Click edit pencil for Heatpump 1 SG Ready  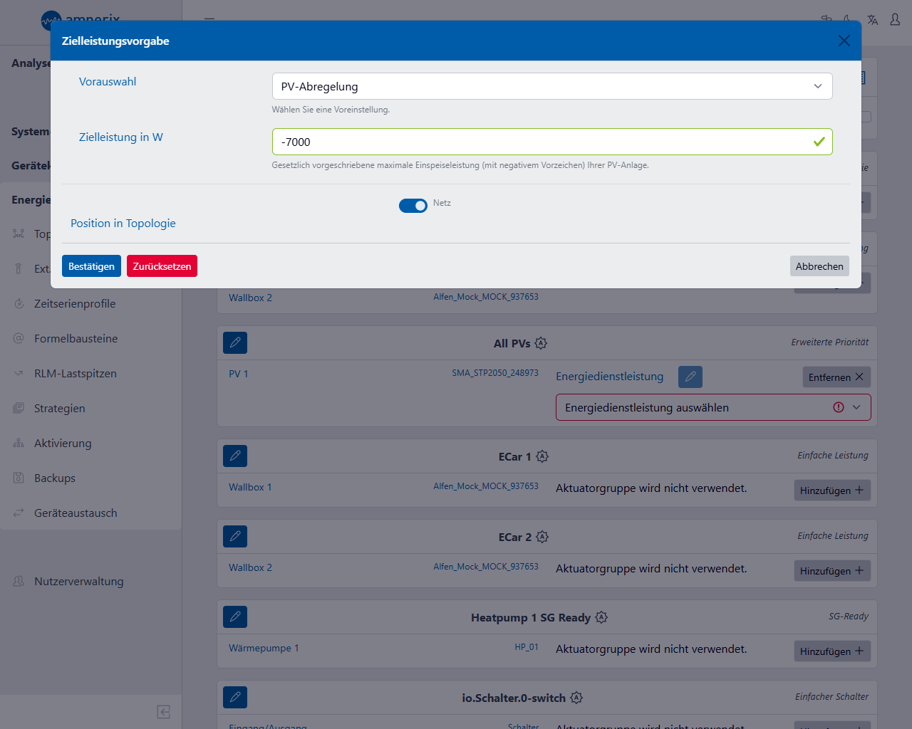tap(235, 617)
